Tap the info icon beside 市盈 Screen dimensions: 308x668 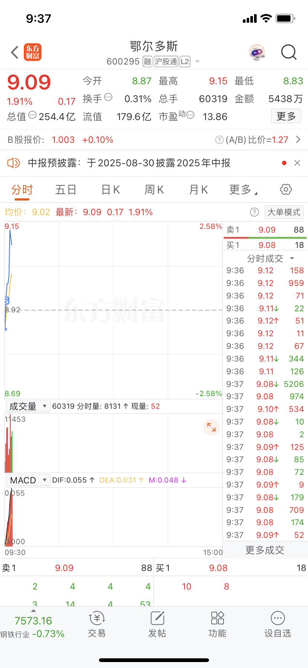(190, 115)
